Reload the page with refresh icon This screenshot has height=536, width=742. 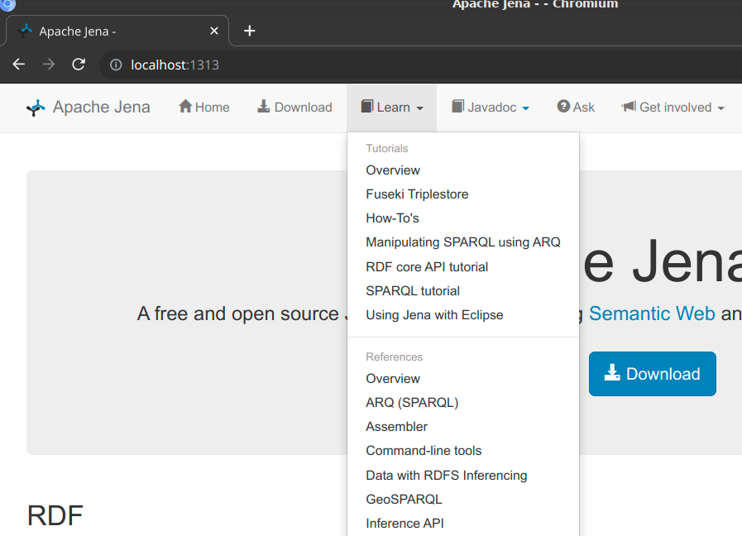click(x=79, y=65)
